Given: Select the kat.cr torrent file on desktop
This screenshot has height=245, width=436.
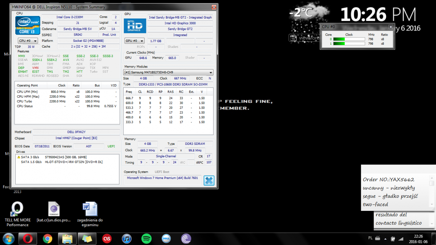Looking at the screenshot, I should (x=54, y=212).
